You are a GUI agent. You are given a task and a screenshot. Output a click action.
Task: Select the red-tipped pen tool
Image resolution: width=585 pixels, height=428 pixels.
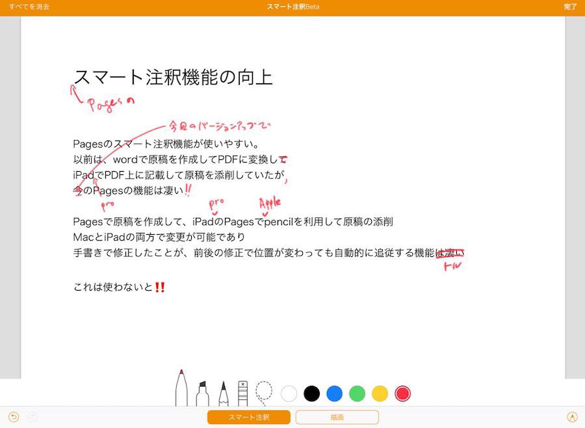[181, 388]
